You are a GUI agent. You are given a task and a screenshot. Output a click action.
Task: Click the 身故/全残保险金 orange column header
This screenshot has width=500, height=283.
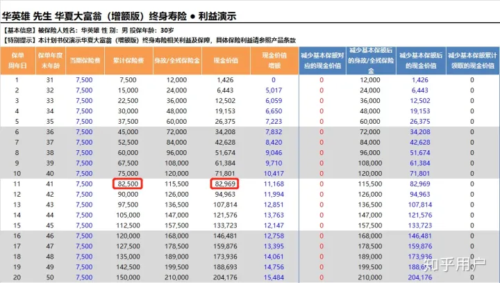[x=177, y=60]
